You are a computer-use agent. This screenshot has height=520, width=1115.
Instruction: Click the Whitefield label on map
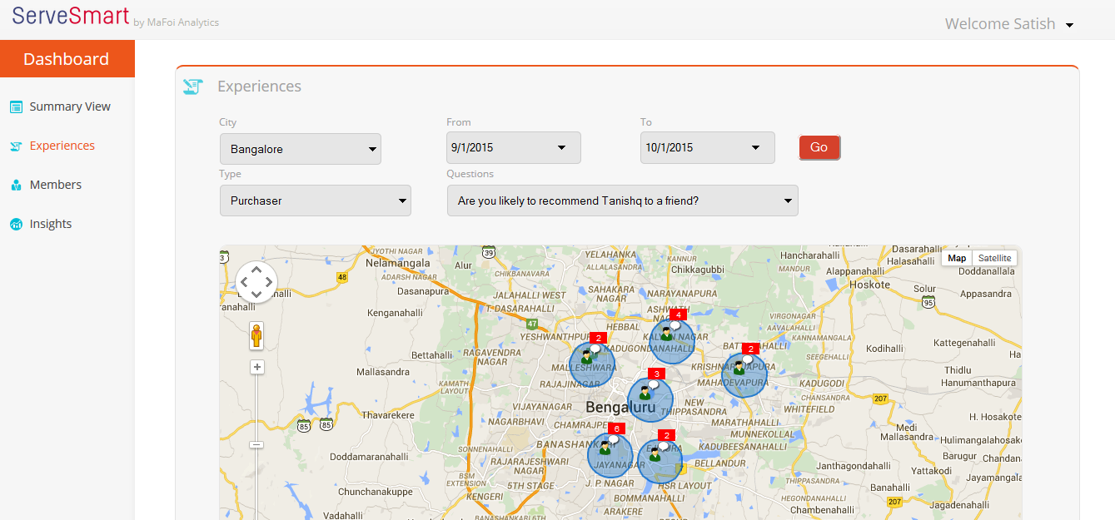[809, 409]
